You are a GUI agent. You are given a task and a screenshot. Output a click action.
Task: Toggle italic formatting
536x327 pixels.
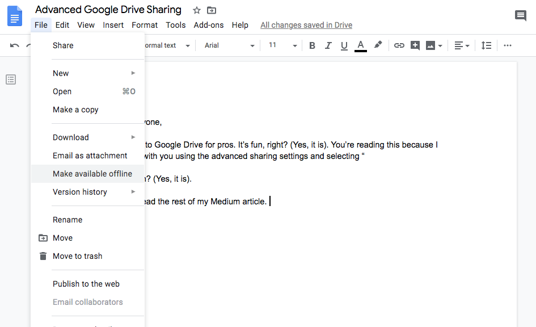(328, 45)
